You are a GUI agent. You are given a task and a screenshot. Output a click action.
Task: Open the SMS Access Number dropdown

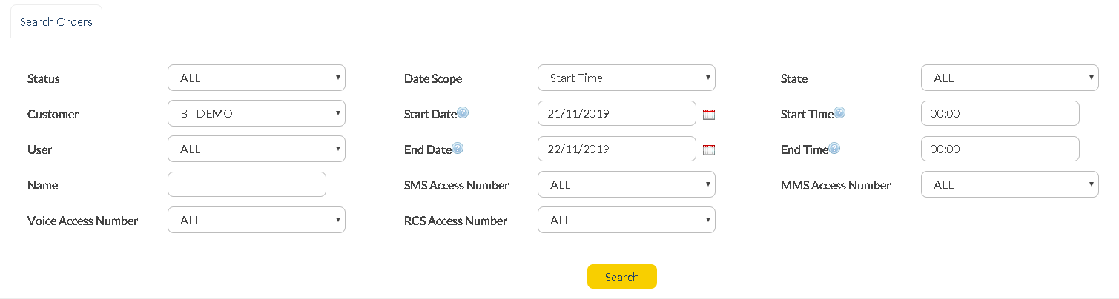(626, 185)
